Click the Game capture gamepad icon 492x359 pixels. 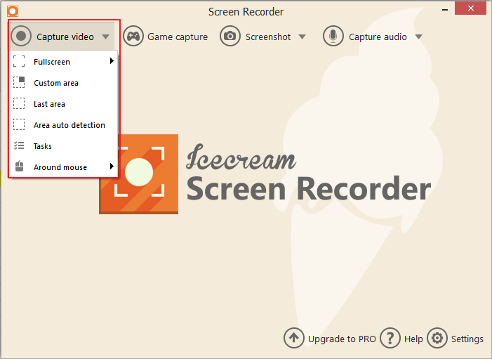pyautogui.click(x=133, y=37)
